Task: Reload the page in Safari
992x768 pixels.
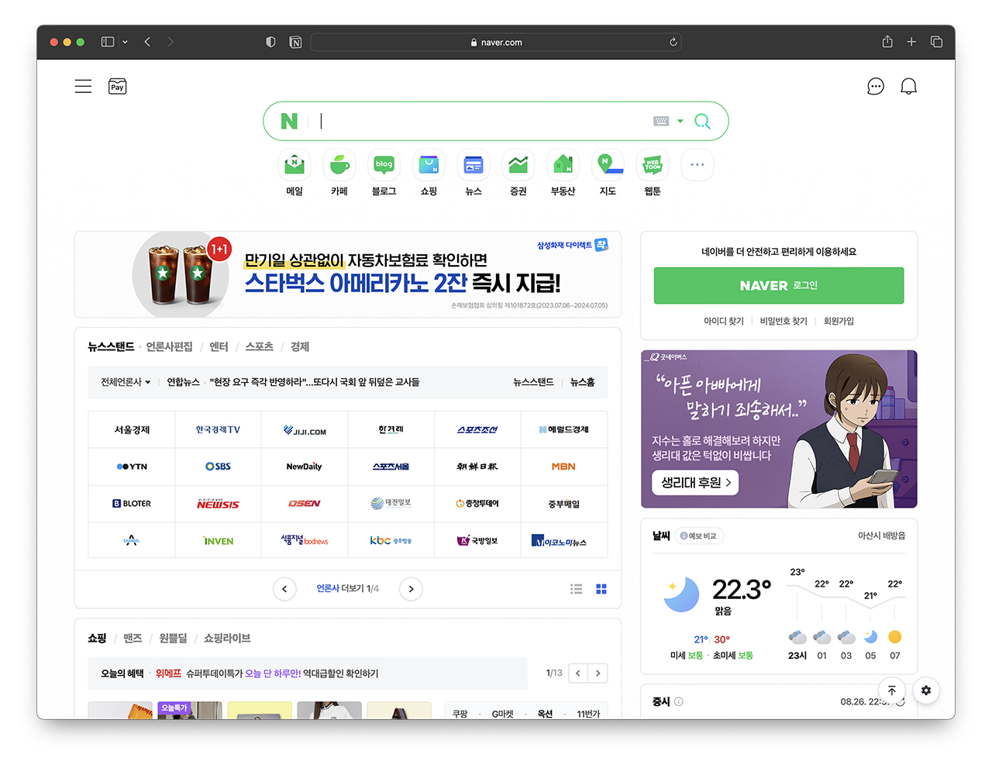Action: [673, 42]
